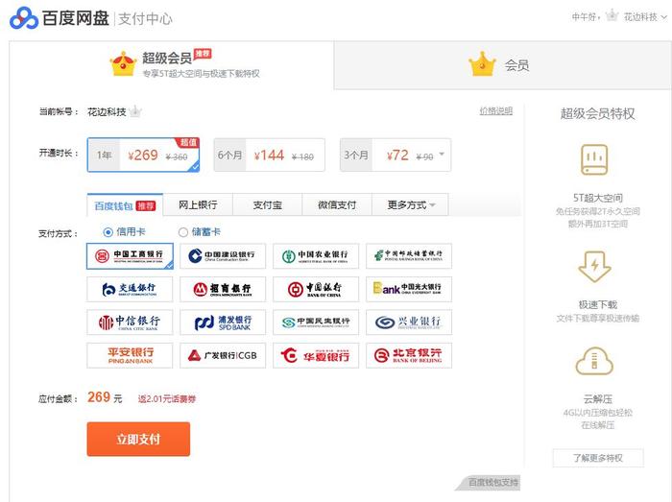Expand the 更多方式 more methods dropdown
The image size is (672, 502).
tap(410, 204)
